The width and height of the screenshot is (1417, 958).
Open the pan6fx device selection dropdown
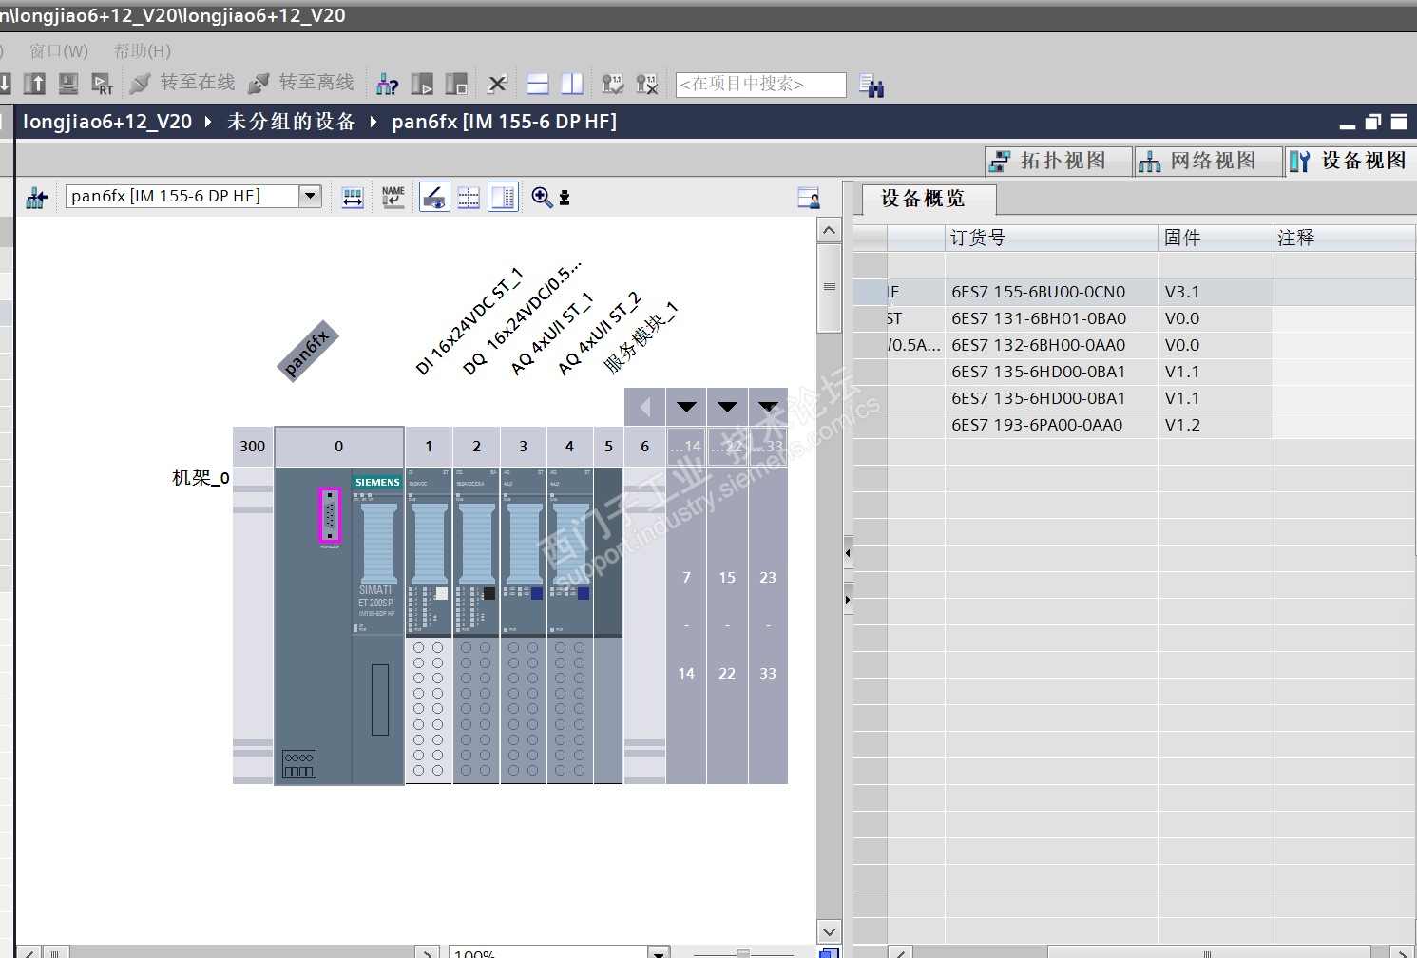coord(310,196)
